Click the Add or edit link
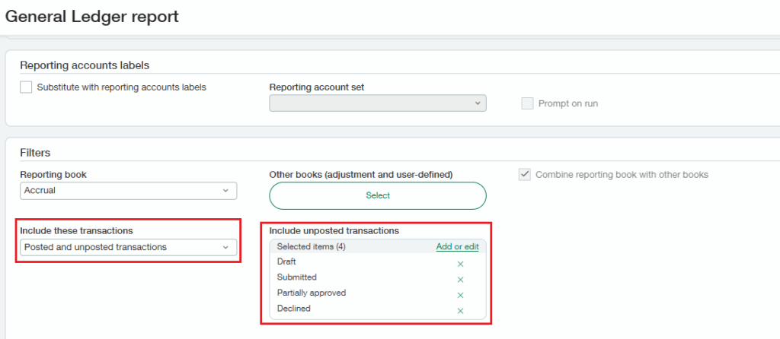This screenshot has height=339, width=780. tap(457, 246)
